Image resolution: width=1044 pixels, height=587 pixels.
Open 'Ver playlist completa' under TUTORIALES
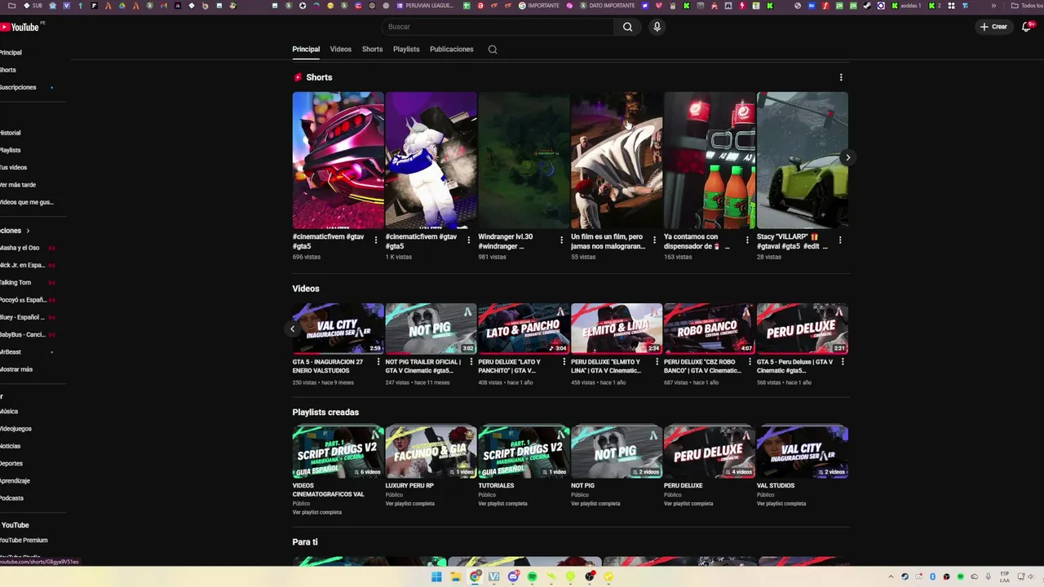(502, 504)
